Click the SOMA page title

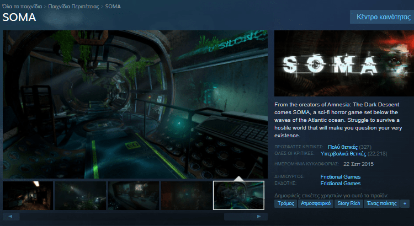(x=19, y=18)
